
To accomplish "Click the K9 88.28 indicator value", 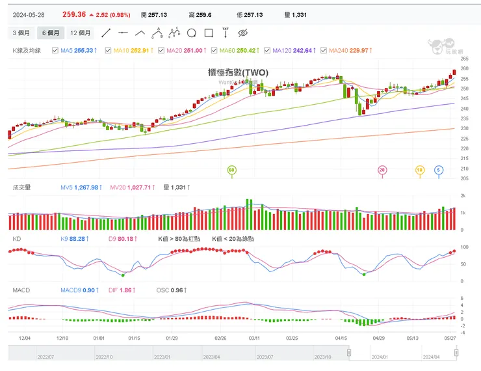I will point(75,239).
